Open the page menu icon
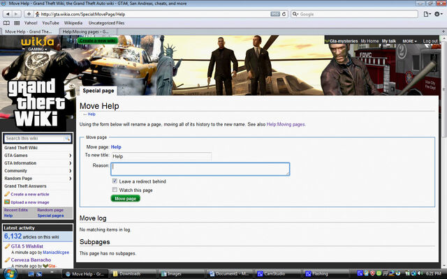Image resolution: width=447 pixels, height=279 pixels. click(427, 14)
